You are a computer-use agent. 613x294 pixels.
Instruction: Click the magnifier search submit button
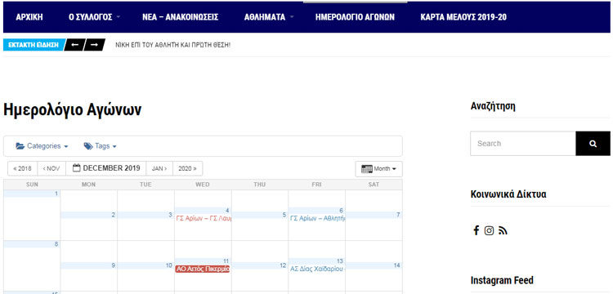pyautogui.click(x=593, y=143)
